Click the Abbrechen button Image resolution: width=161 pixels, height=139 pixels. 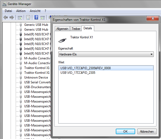point(147,131)
